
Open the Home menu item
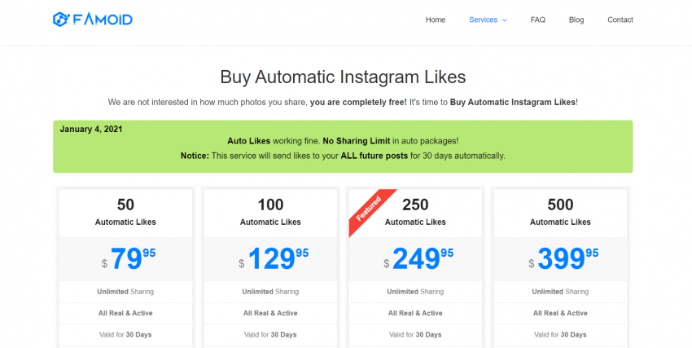coord(436,20)
